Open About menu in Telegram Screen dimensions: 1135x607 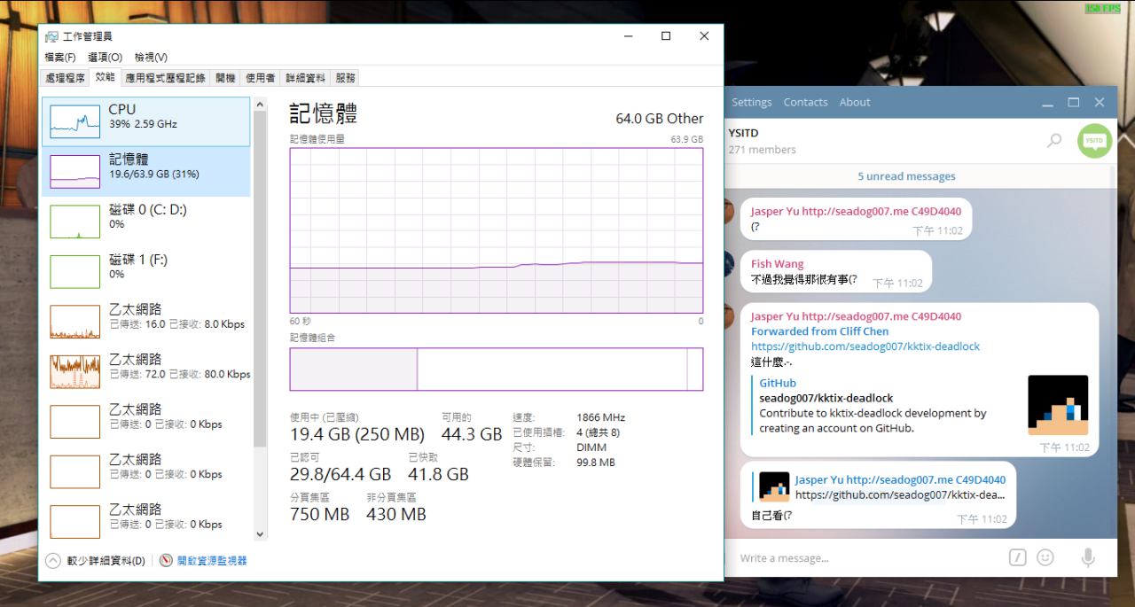pyautogui.click(x=855, y=102)
